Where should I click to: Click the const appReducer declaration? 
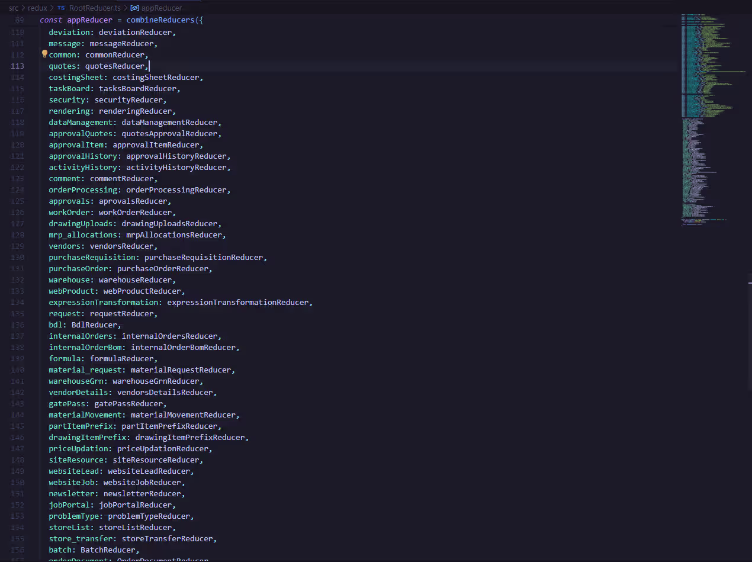point(76,20)
